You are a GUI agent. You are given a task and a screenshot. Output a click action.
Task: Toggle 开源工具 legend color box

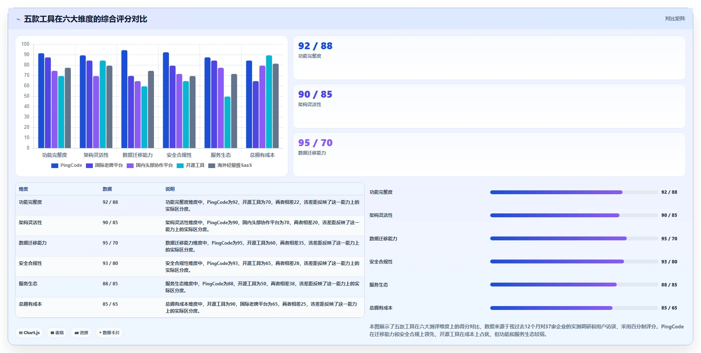pyautogui.click(x=180, y=166)
